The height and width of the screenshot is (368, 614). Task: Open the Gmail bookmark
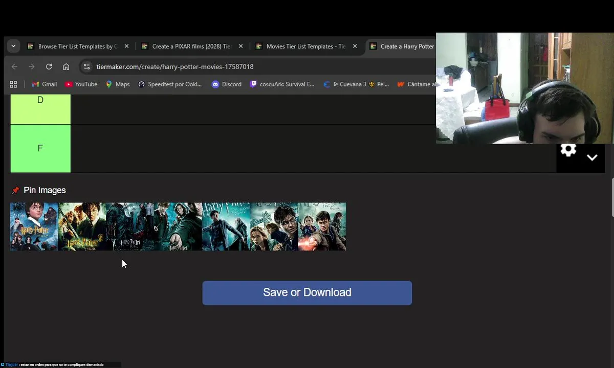(44, 84)
